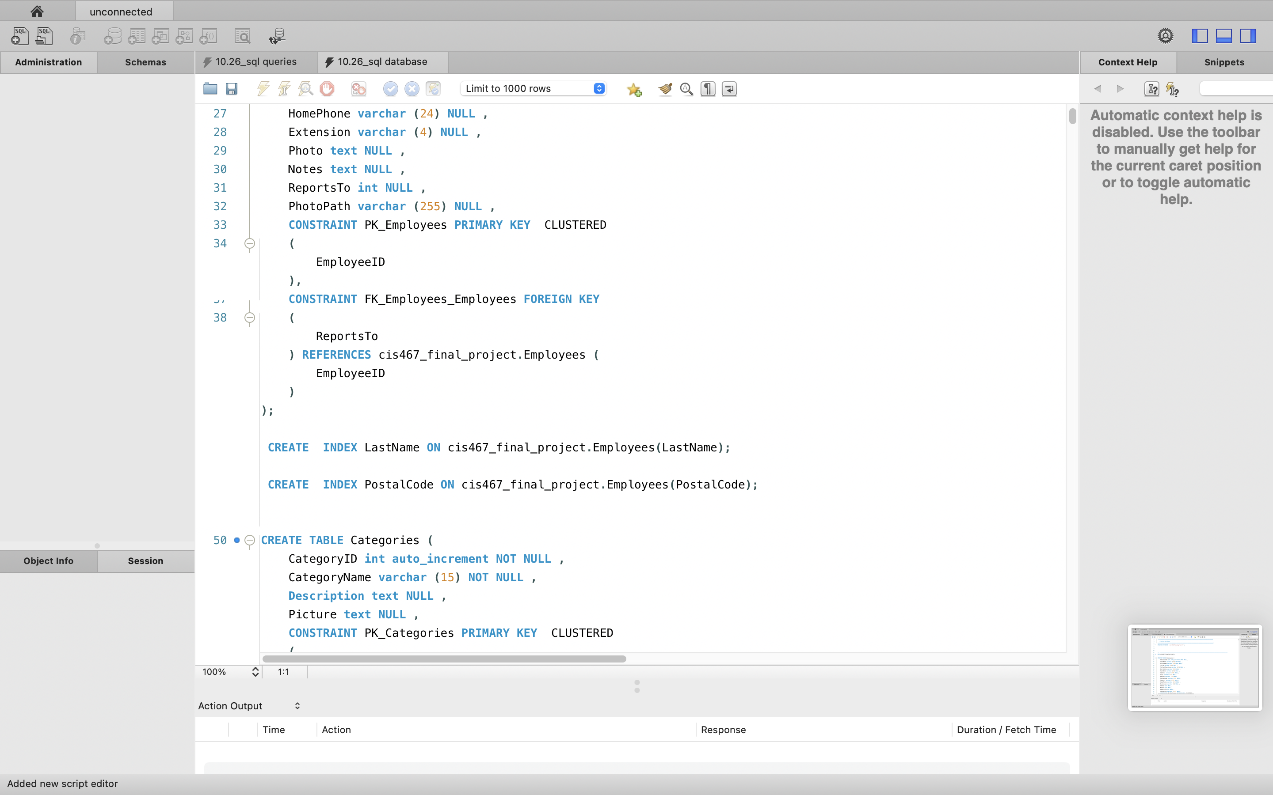The image size is (1273, 795).
Task: Beautify the SQL script with broom icon
Action: click(664, 89)
